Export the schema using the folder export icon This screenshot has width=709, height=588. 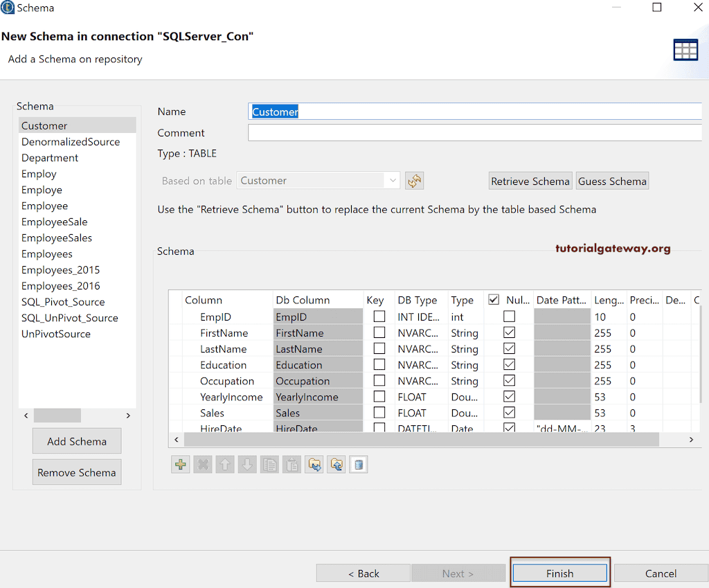pos(314,464)
